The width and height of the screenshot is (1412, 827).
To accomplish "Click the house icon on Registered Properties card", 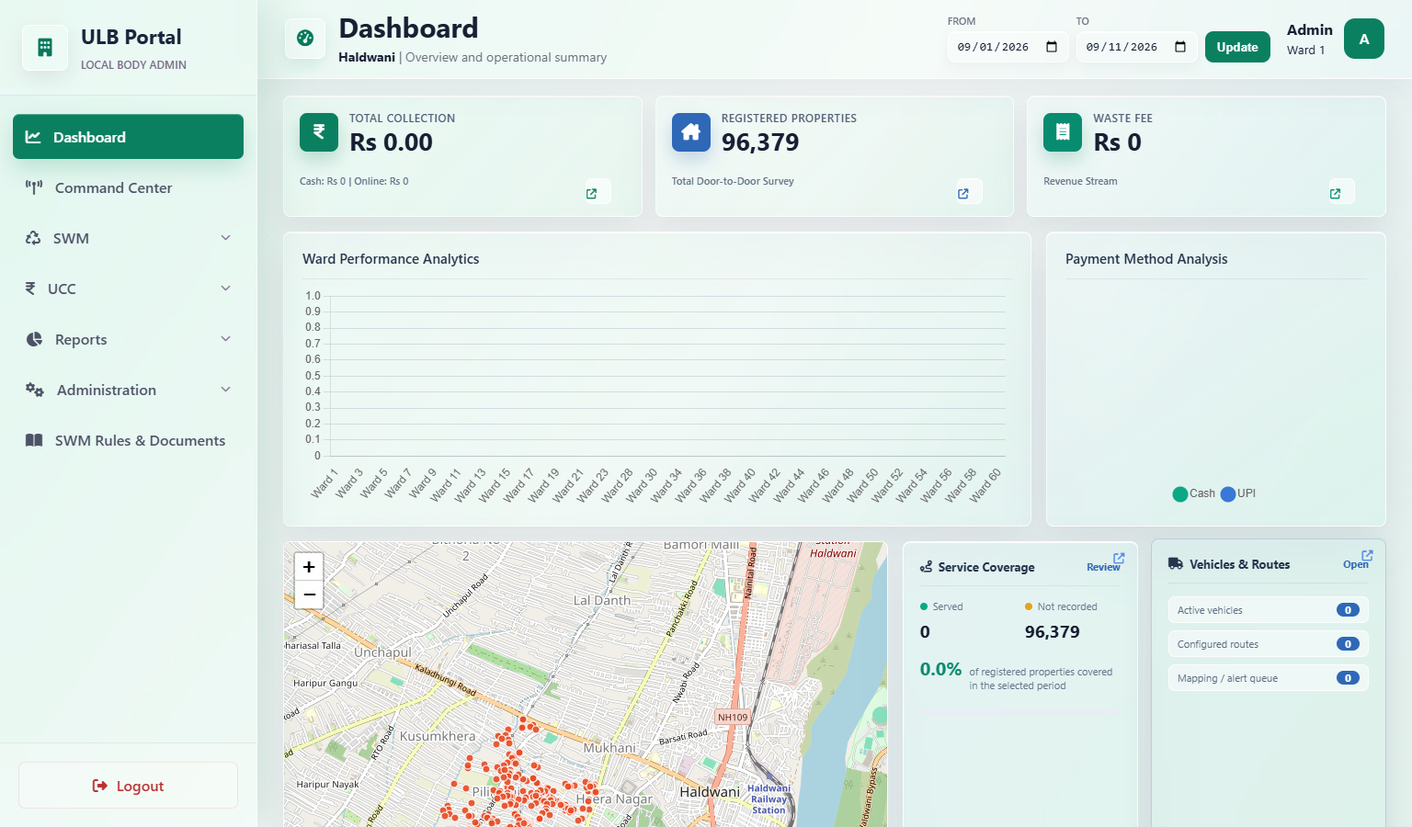I will [691, 132].
